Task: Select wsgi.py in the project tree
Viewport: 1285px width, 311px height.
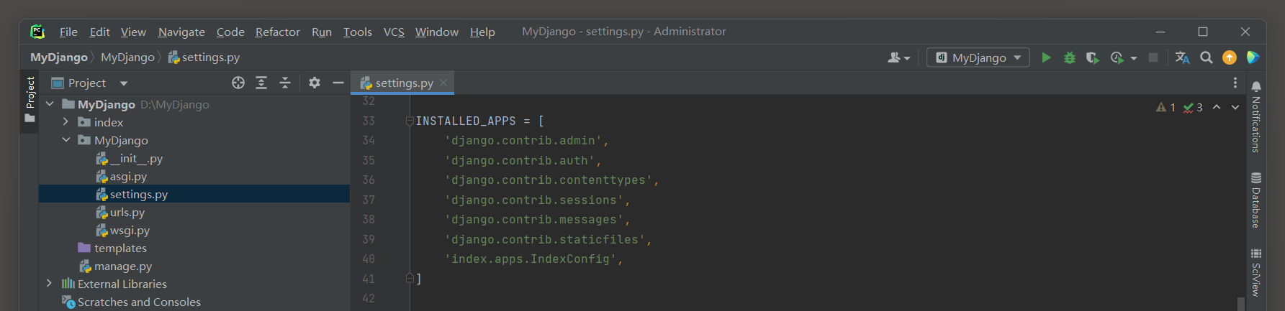Action: [123, 230]
